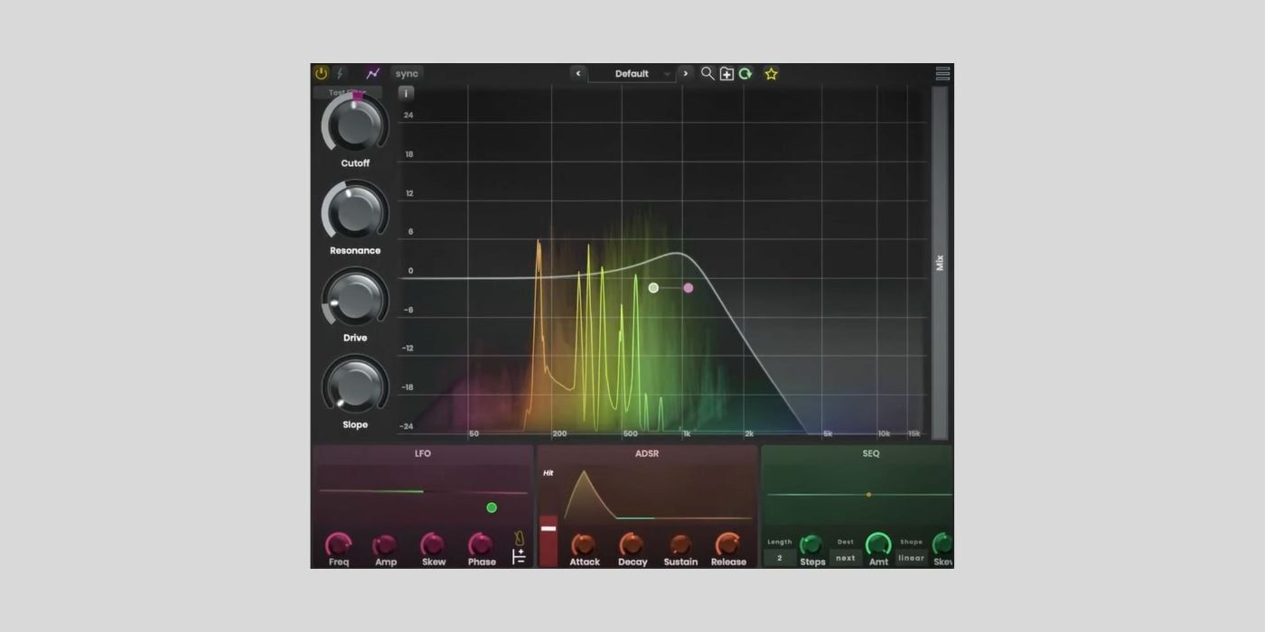The image size is (1265, 632).
Task: Click the SEQ Steps knob
Action: point(811,544)
